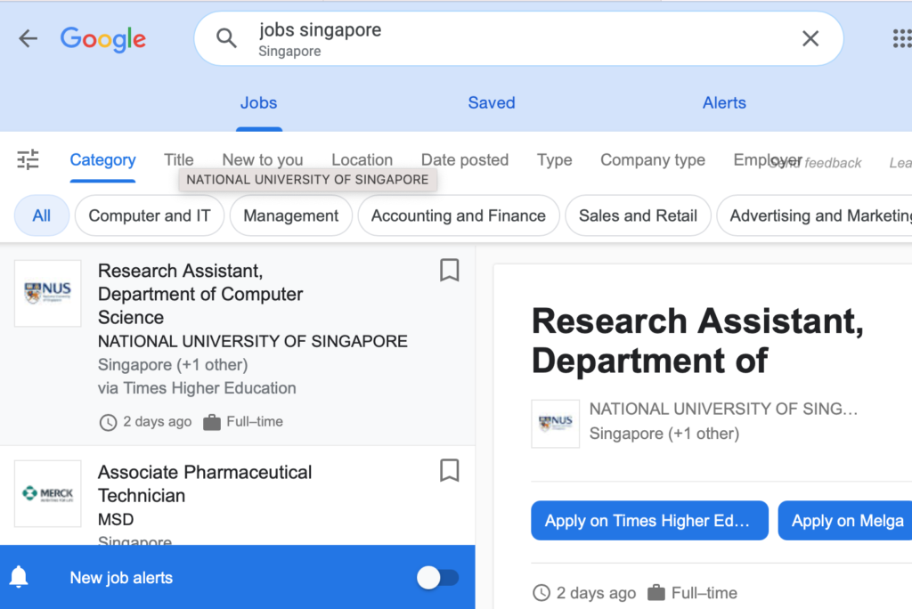This screenshot has width=912, height=609.
Task: Click the NUS logo in the job list
Action: coord(48,293)
